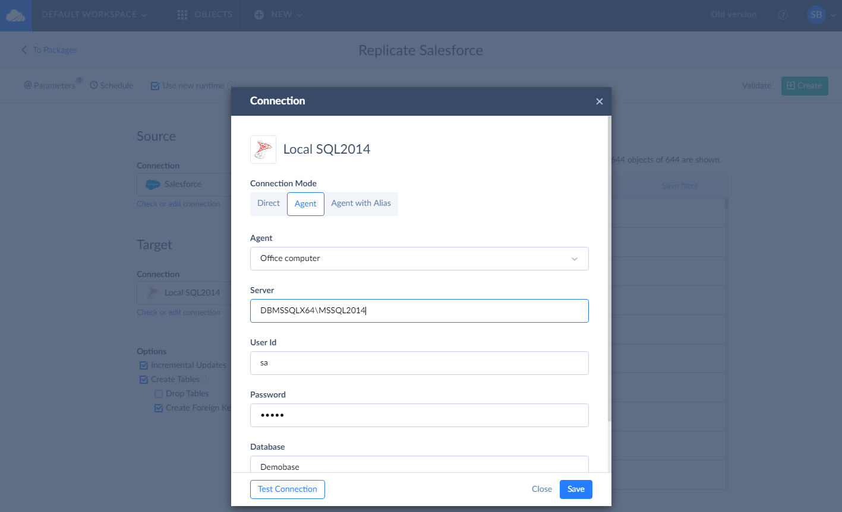This screenshot has height=512, width=842.
Task: Select Agent connection mode
Action: coord(305,203)
